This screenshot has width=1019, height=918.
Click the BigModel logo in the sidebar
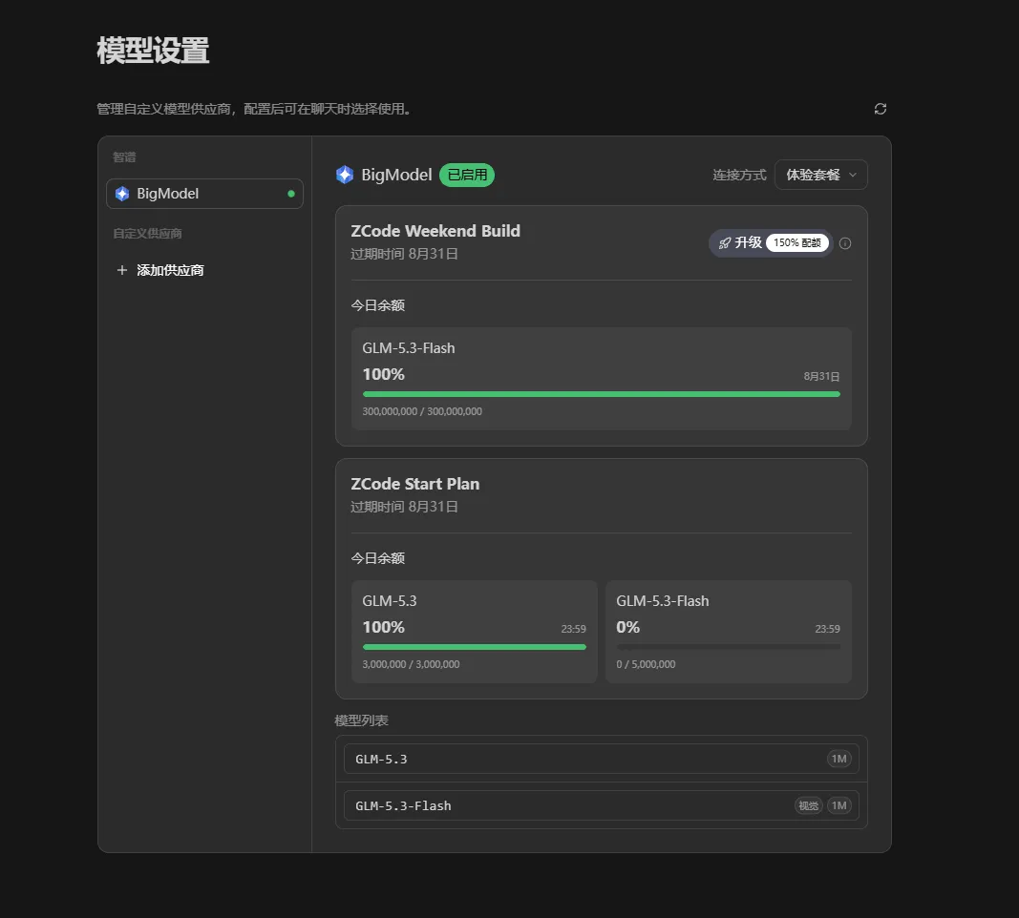point(122,194)
